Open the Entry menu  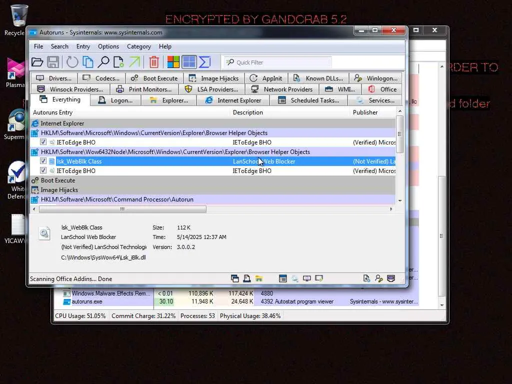(83, 46)
